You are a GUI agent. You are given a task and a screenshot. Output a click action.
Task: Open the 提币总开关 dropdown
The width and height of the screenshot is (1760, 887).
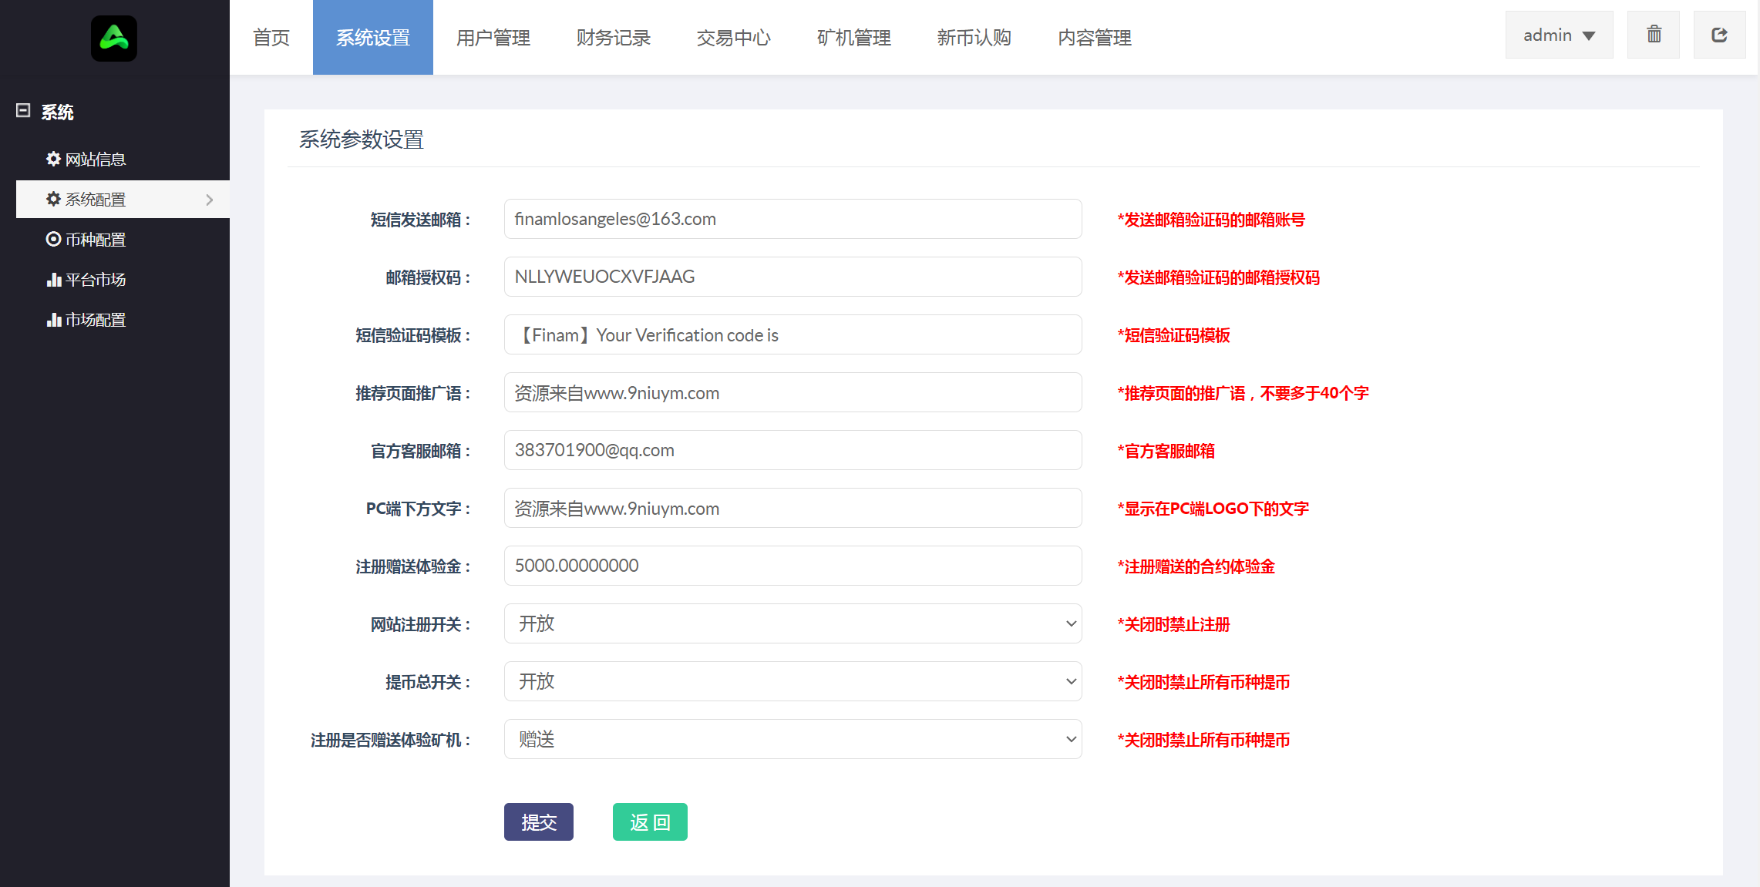(x=793, y=681)
